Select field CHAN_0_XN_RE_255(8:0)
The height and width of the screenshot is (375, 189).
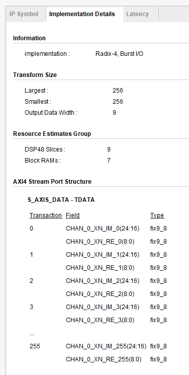104,359
